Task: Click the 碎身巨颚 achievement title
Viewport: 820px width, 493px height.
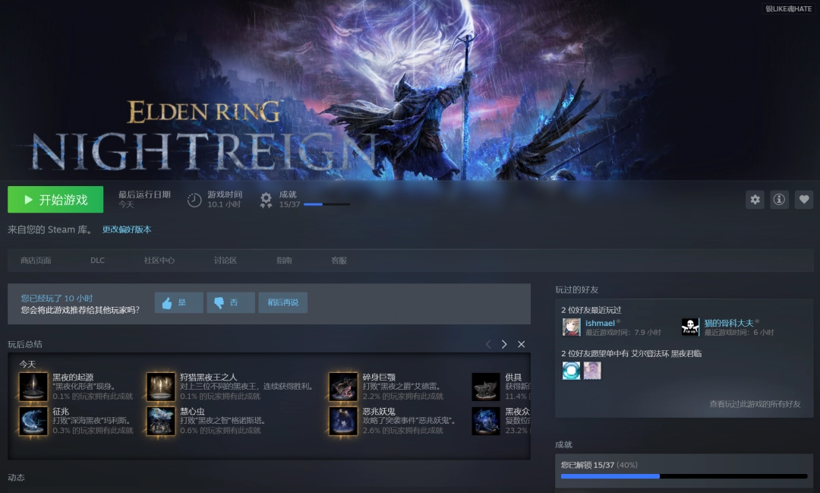Action: pyautogui.click(x=379, y=377)
